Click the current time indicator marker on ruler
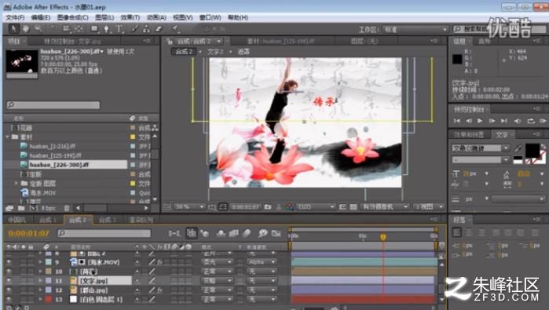This screenshot has width=549, height=310. (x=383, y=237)
